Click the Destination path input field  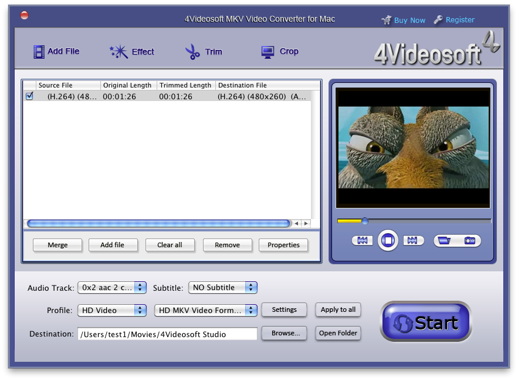click(168, 334)
